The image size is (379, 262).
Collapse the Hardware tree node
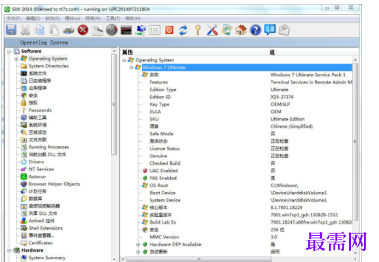9,250
